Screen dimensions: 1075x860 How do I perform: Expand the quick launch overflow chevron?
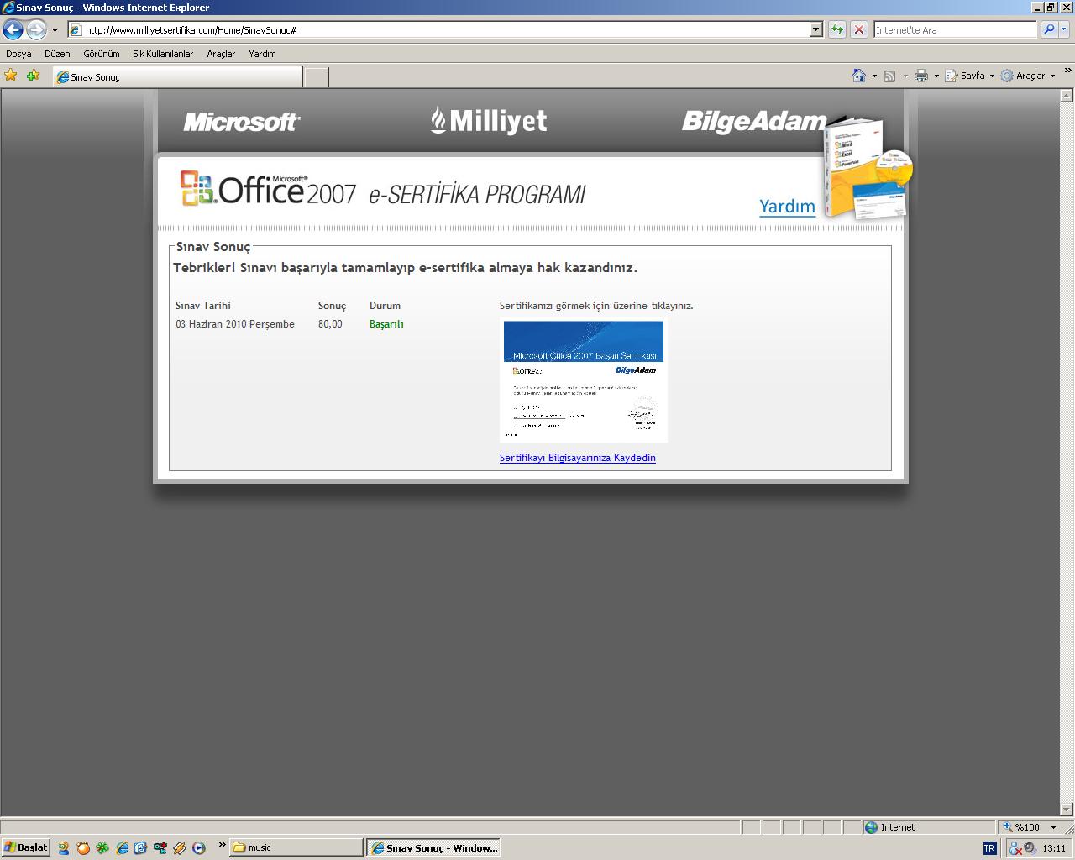click(x=223, y=845)
